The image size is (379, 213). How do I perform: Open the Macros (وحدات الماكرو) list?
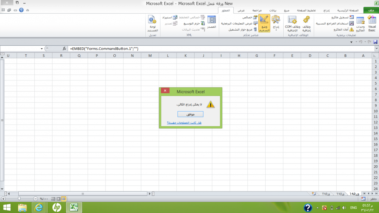360,24
